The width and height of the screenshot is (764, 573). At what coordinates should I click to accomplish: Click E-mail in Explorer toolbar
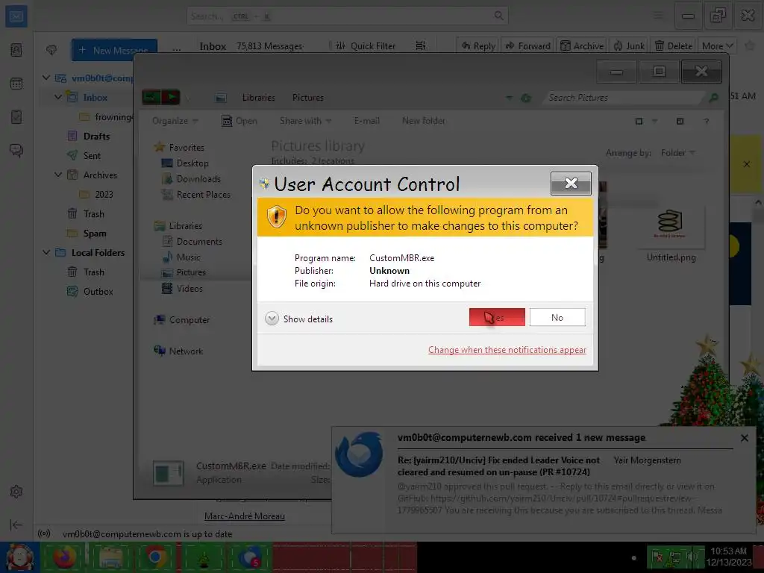pyautogui.click(x=366, y=121)
